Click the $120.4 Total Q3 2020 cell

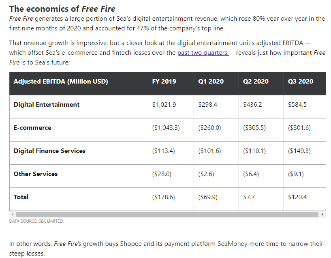(297, 197)
